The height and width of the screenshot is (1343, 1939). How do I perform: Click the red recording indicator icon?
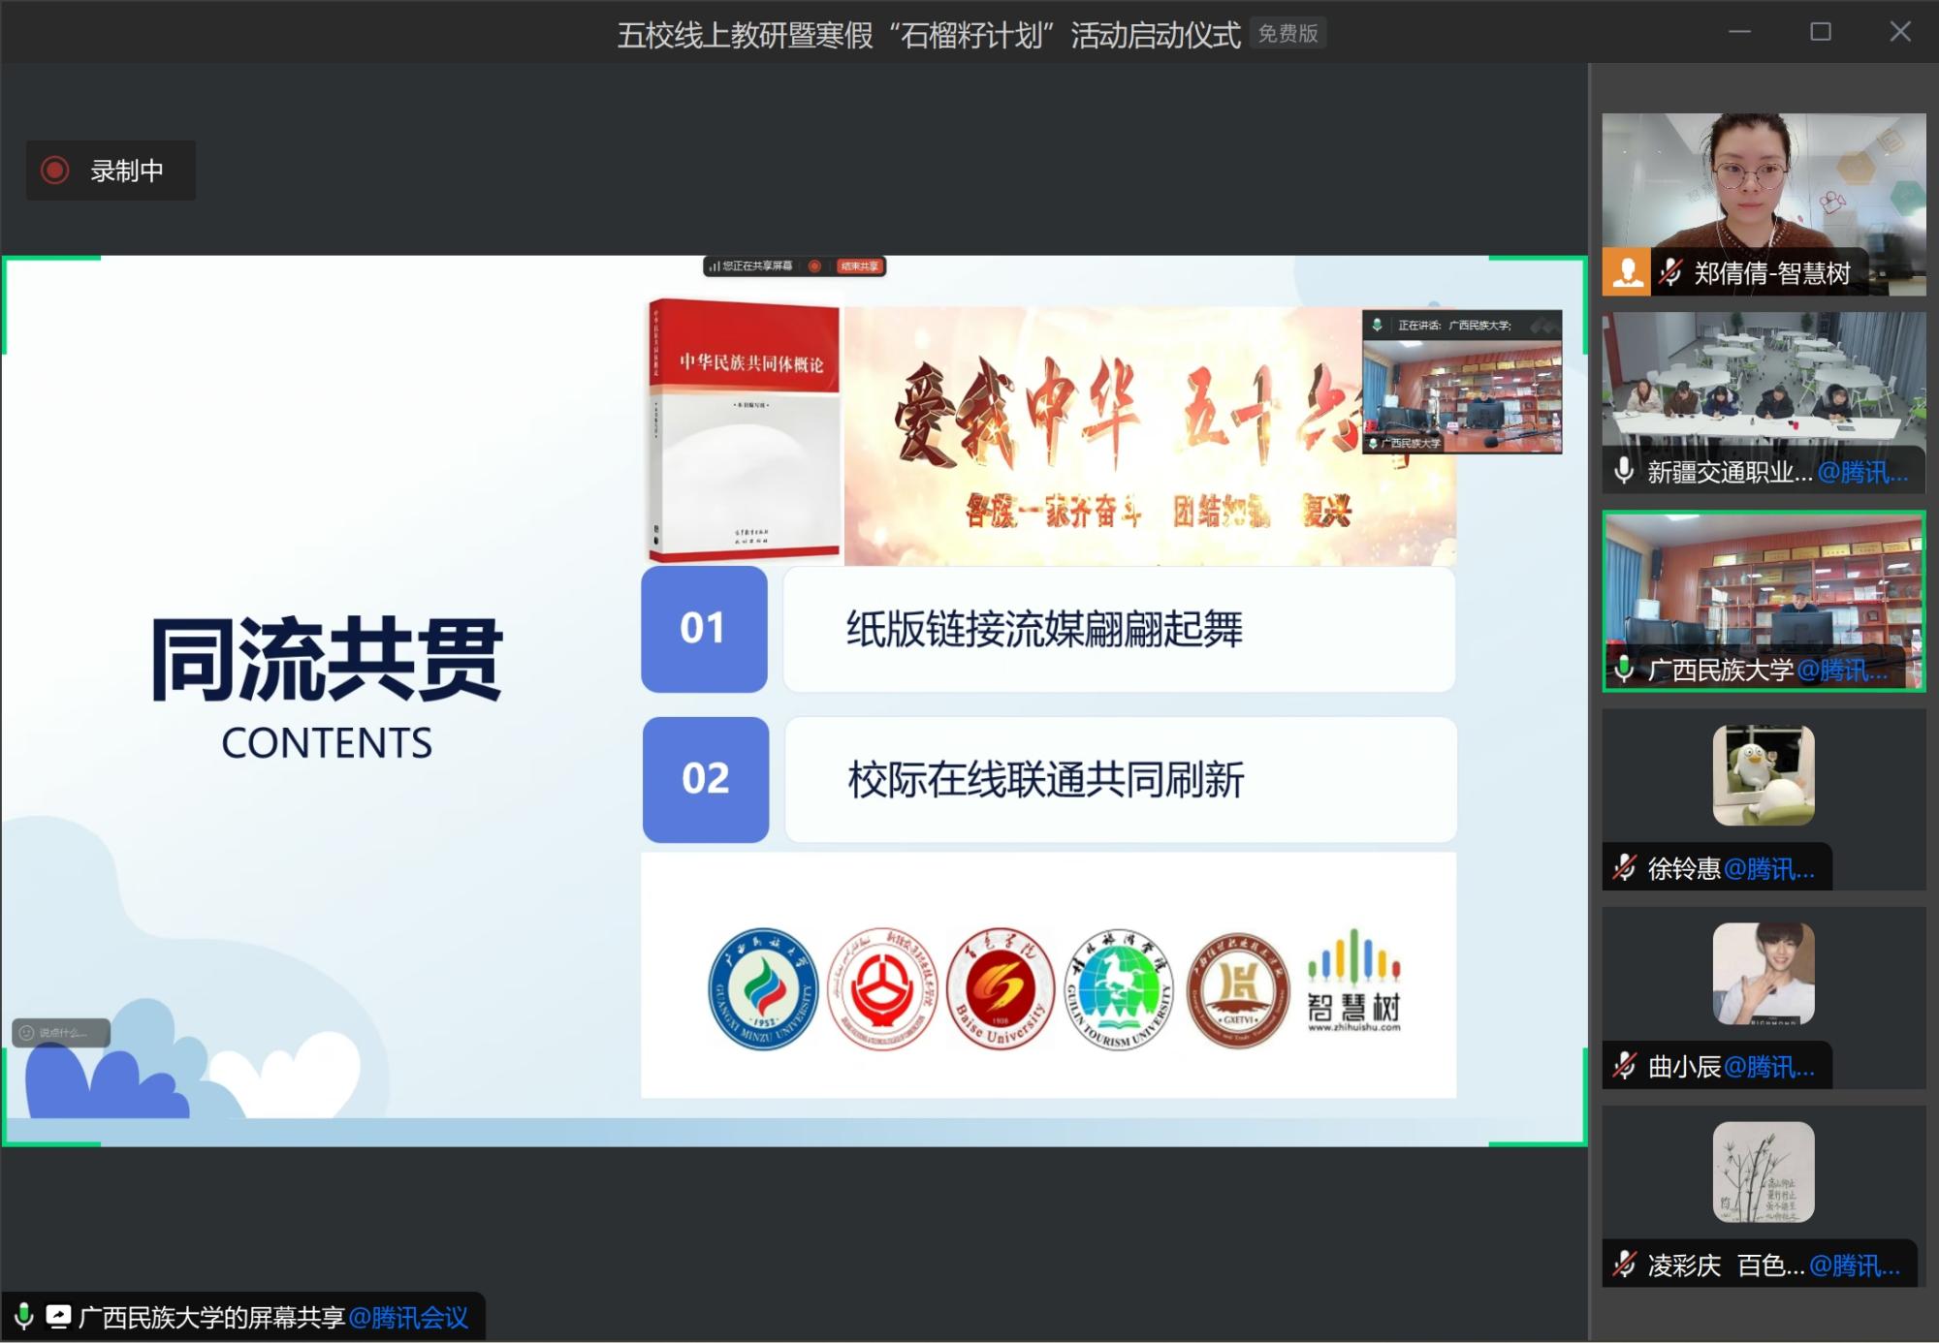click(x=54, y=171)
